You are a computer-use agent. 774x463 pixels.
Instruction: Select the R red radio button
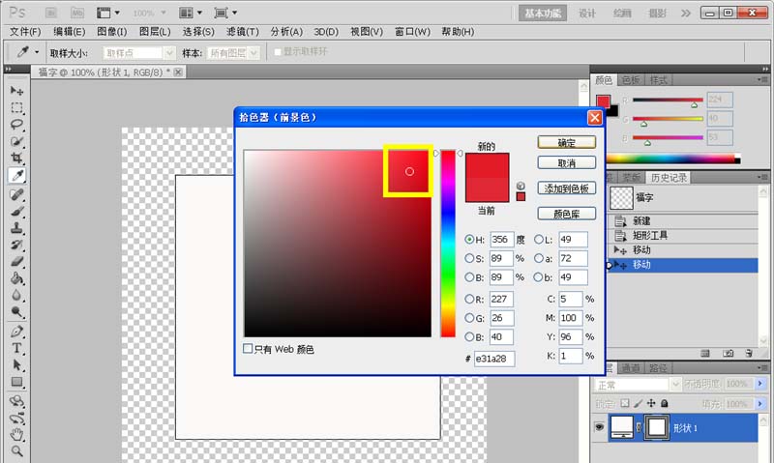(469, 299)
